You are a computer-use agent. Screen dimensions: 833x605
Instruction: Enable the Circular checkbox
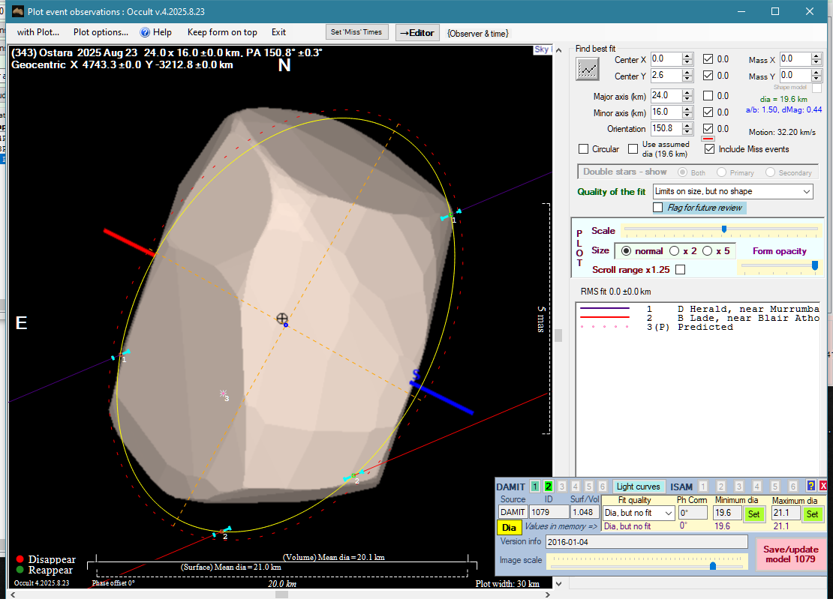(x=584, y=149)
